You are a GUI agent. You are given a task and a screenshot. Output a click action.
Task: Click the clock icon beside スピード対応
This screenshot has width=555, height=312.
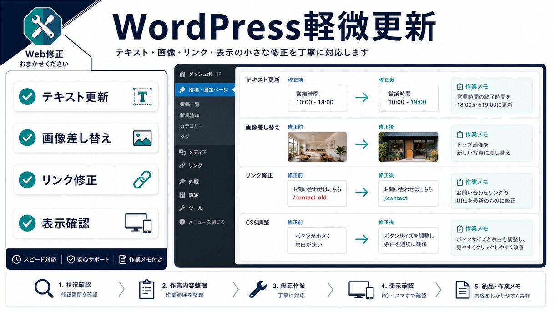pos(16,259)
